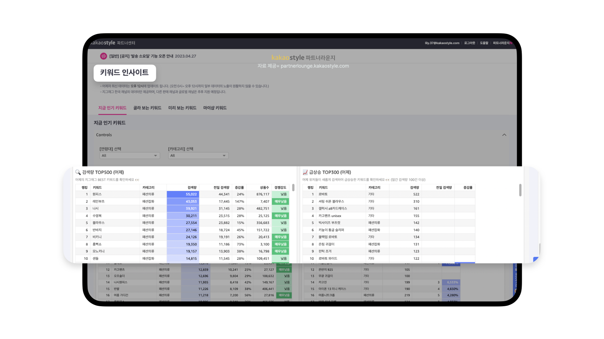
Task: Select the 핀턱 조거 keyword
Action: pyautogui.click(x=325, y=251)
